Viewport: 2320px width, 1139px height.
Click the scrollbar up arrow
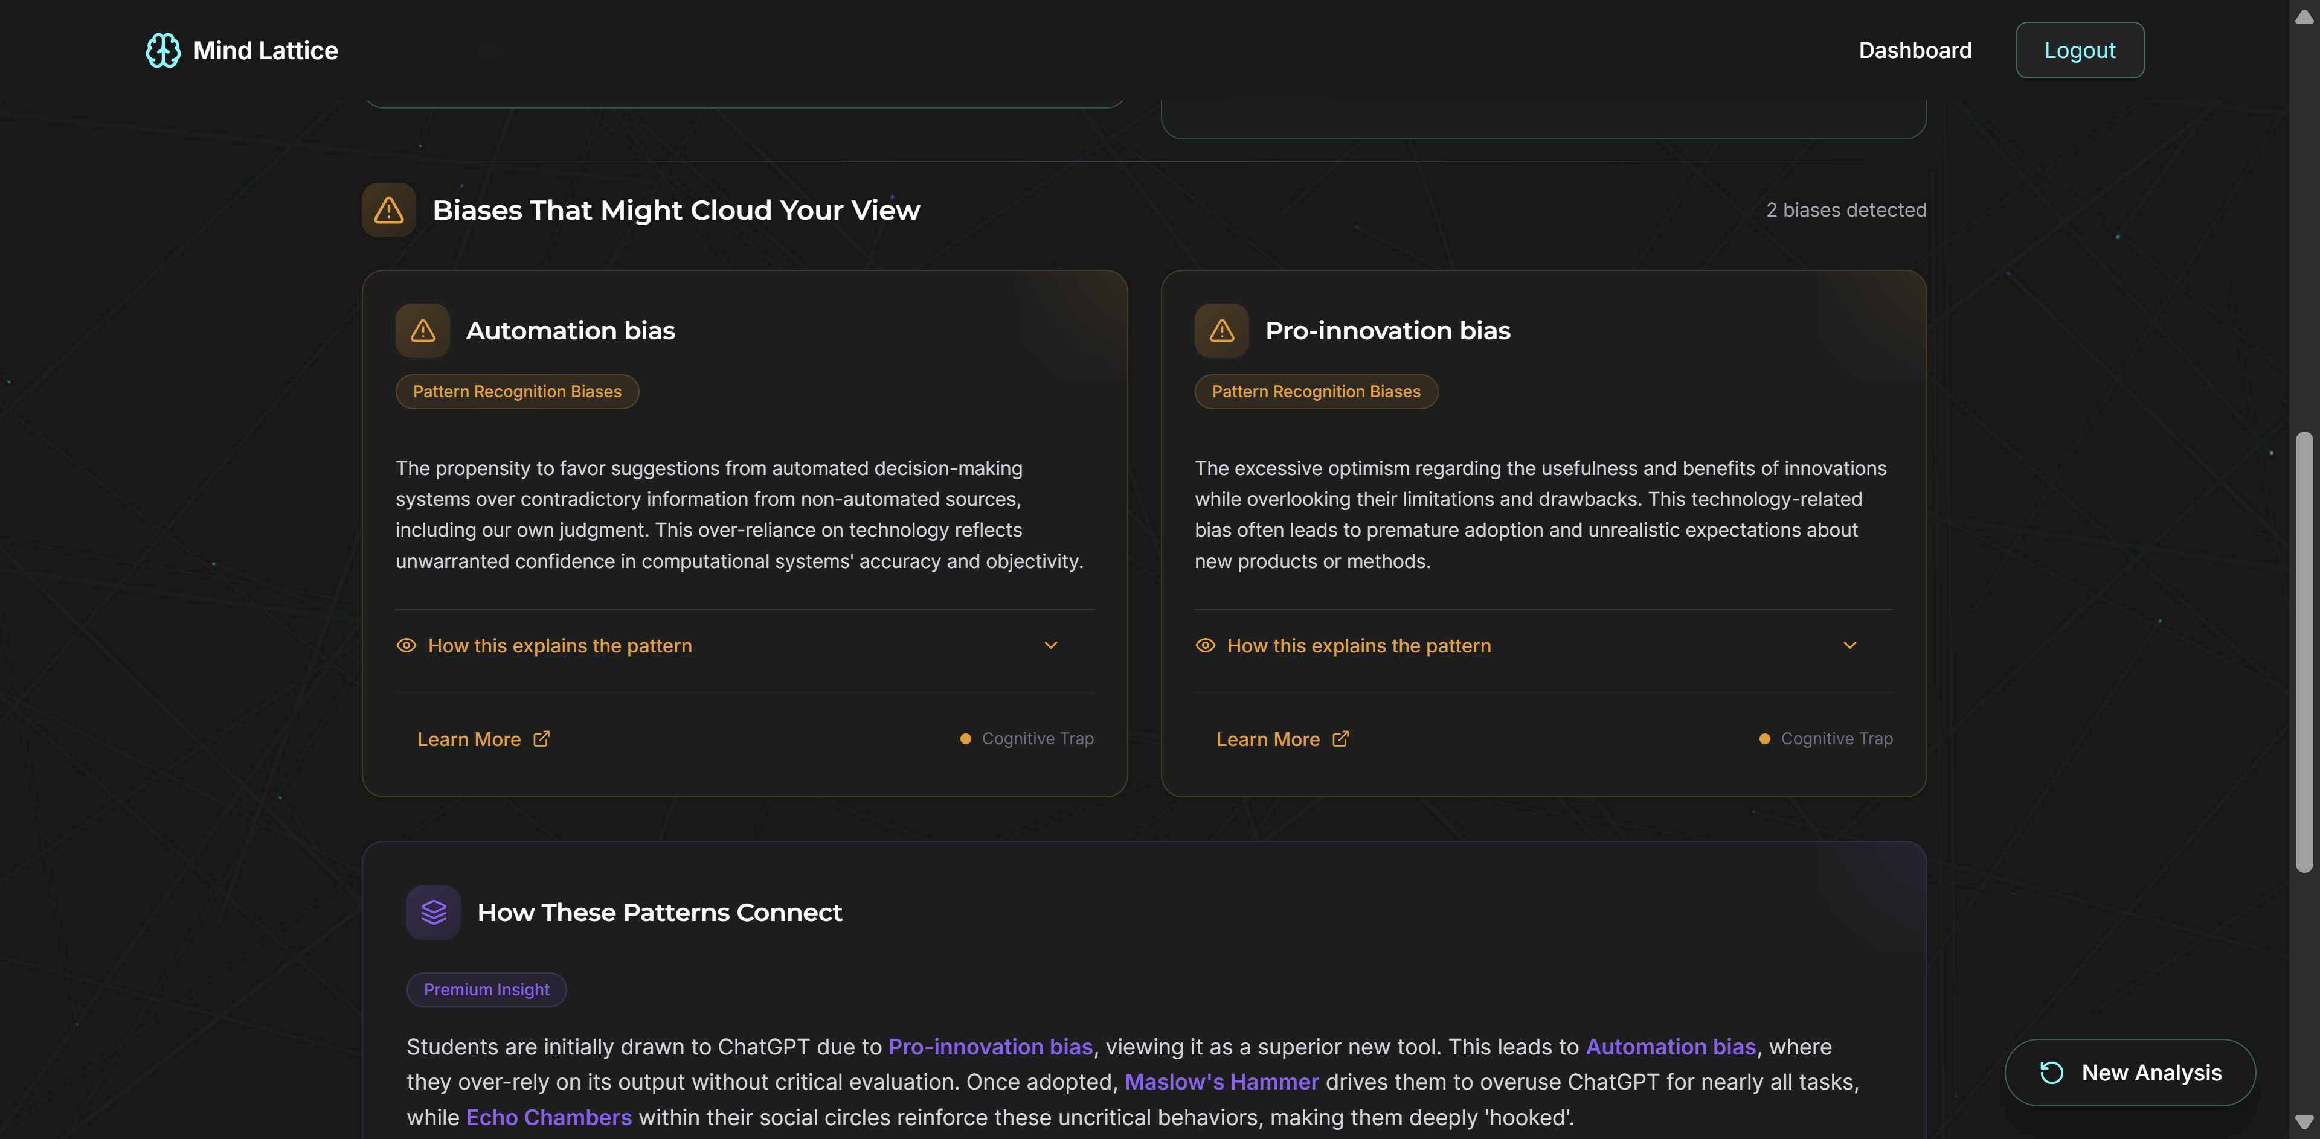point(2304,16)
